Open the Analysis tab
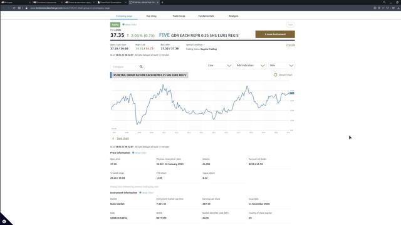Image resolution: width=401 pixels, height=225 pixels. click(x=234, y=16)
